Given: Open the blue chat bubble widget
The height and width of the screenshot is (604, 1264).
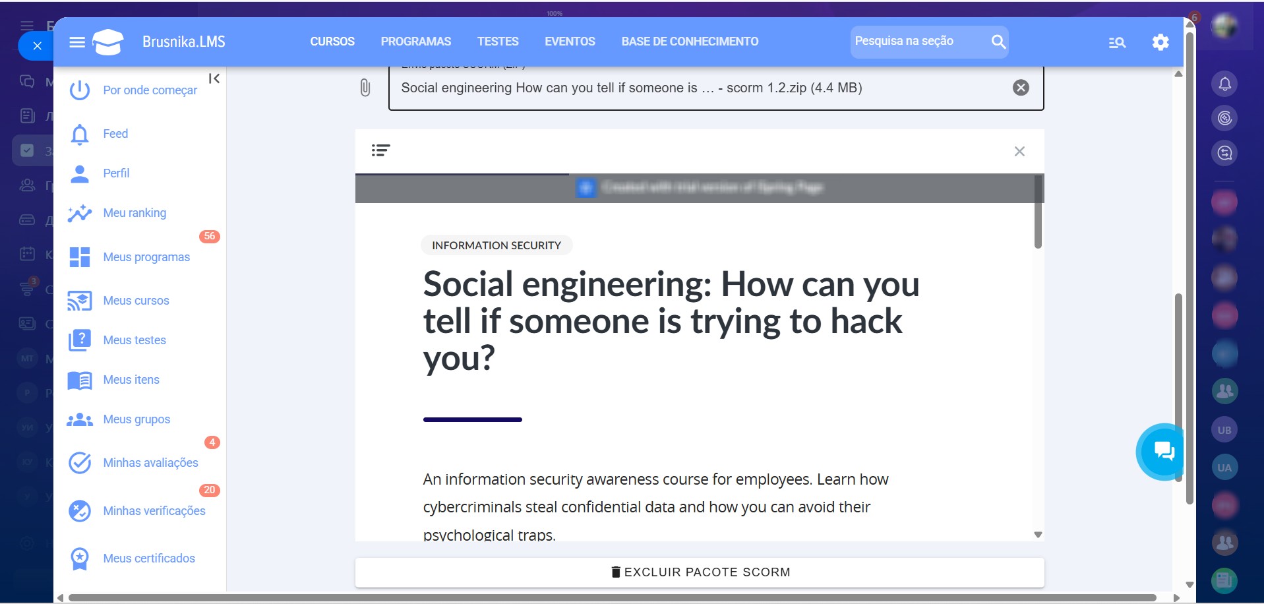Looking at the screenshot, I should click(1163, 452).
